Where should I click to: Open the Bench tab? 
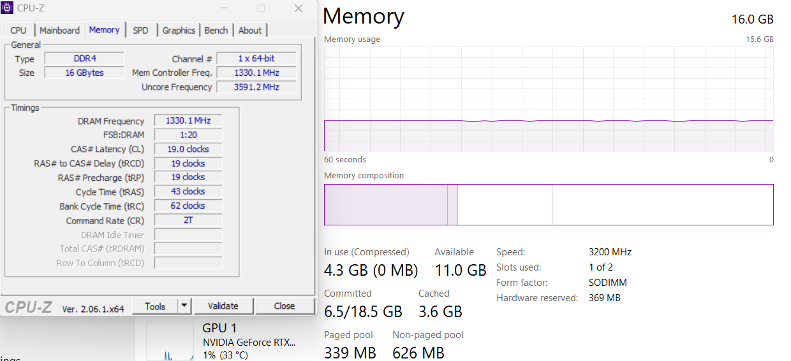click(216, 30)
